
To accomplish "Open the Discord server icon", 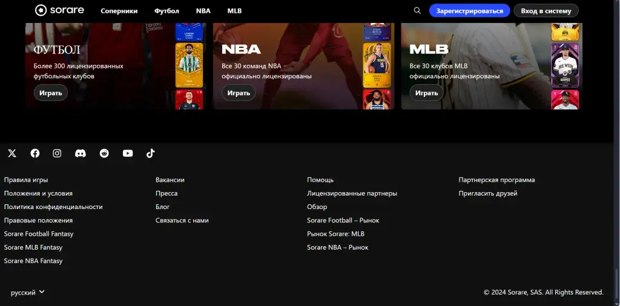I will [81, 153].
